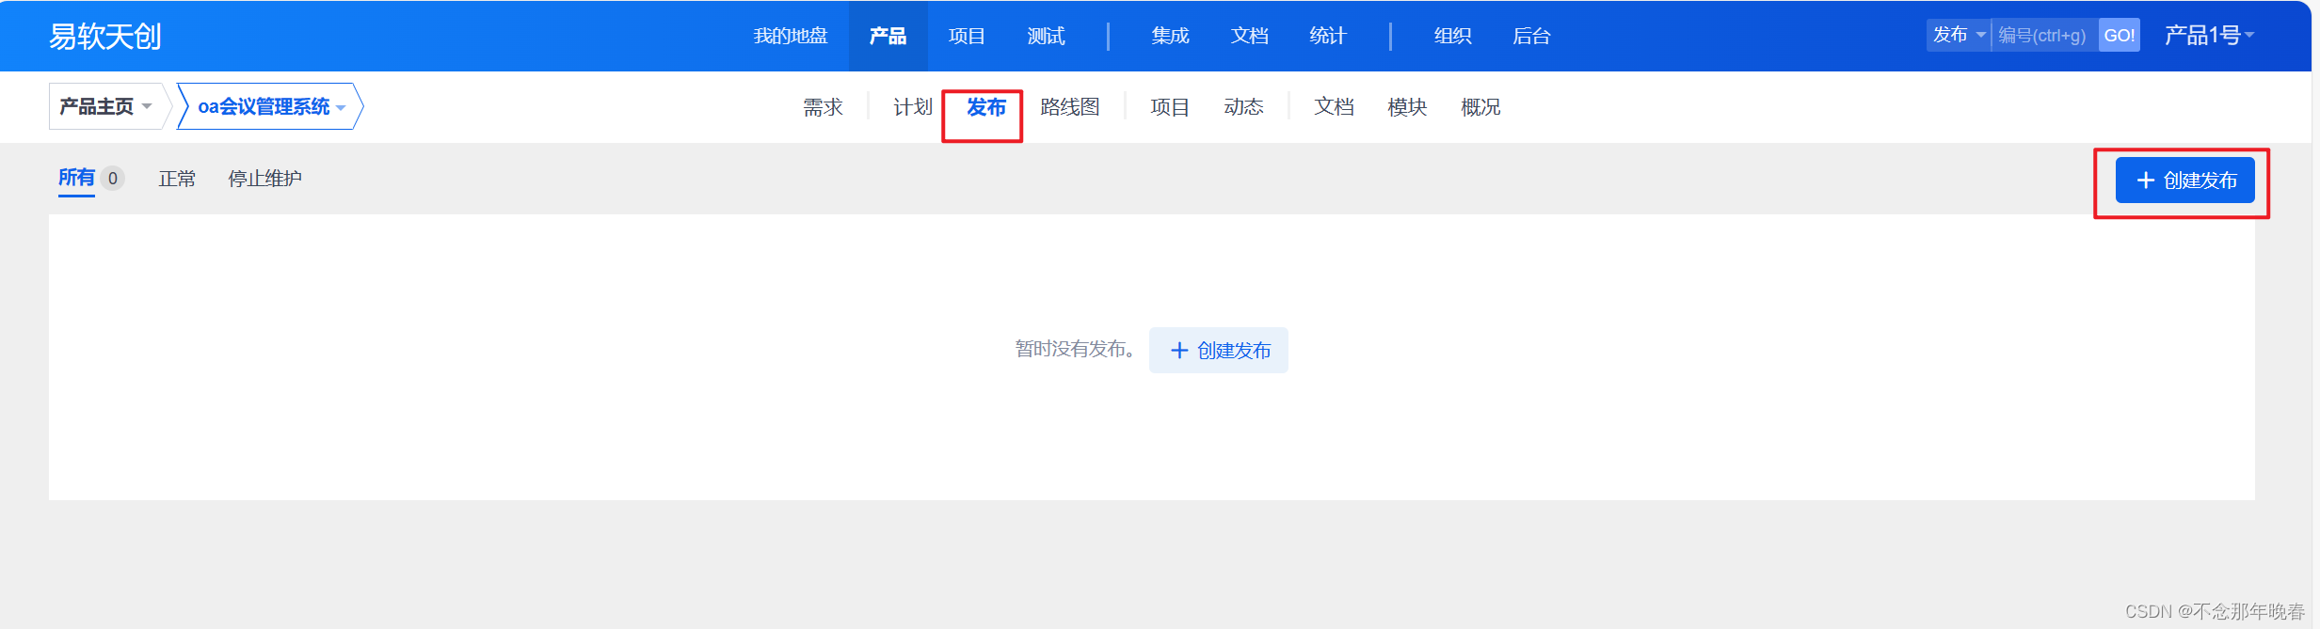Click the 易软天创 logo text
Image resolution: width=2320 pixels, height=629 pixels.
[105, 36]
